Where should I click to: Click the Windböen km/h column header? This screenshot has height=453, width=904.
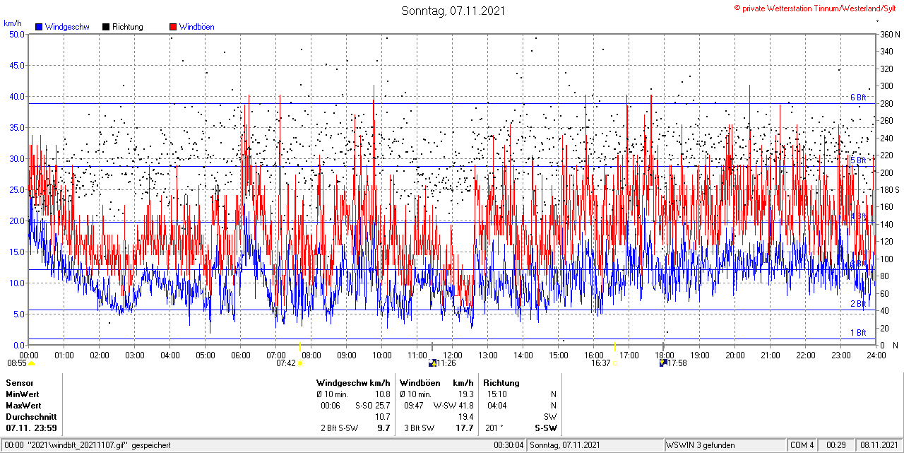point(436,382)
